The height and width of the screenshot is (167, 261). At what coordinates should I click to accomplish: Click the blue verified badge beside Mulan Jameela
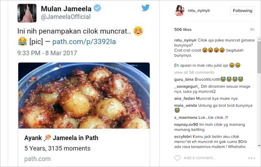pyautogui.click(x=97, y=8)
